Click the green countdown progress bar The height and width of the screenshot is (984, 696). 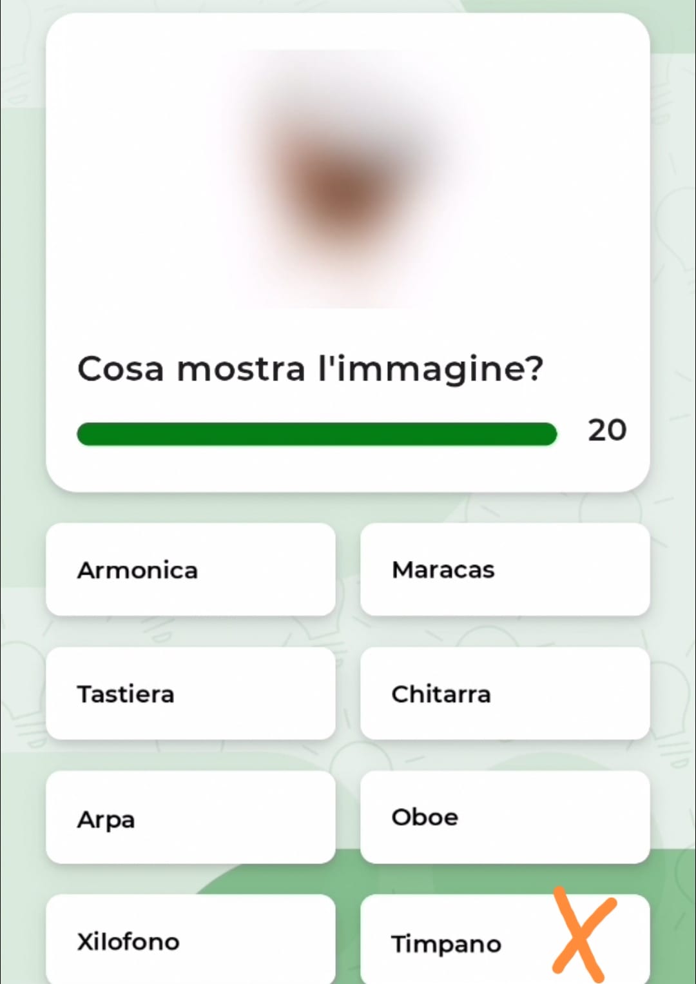[316, 434]
